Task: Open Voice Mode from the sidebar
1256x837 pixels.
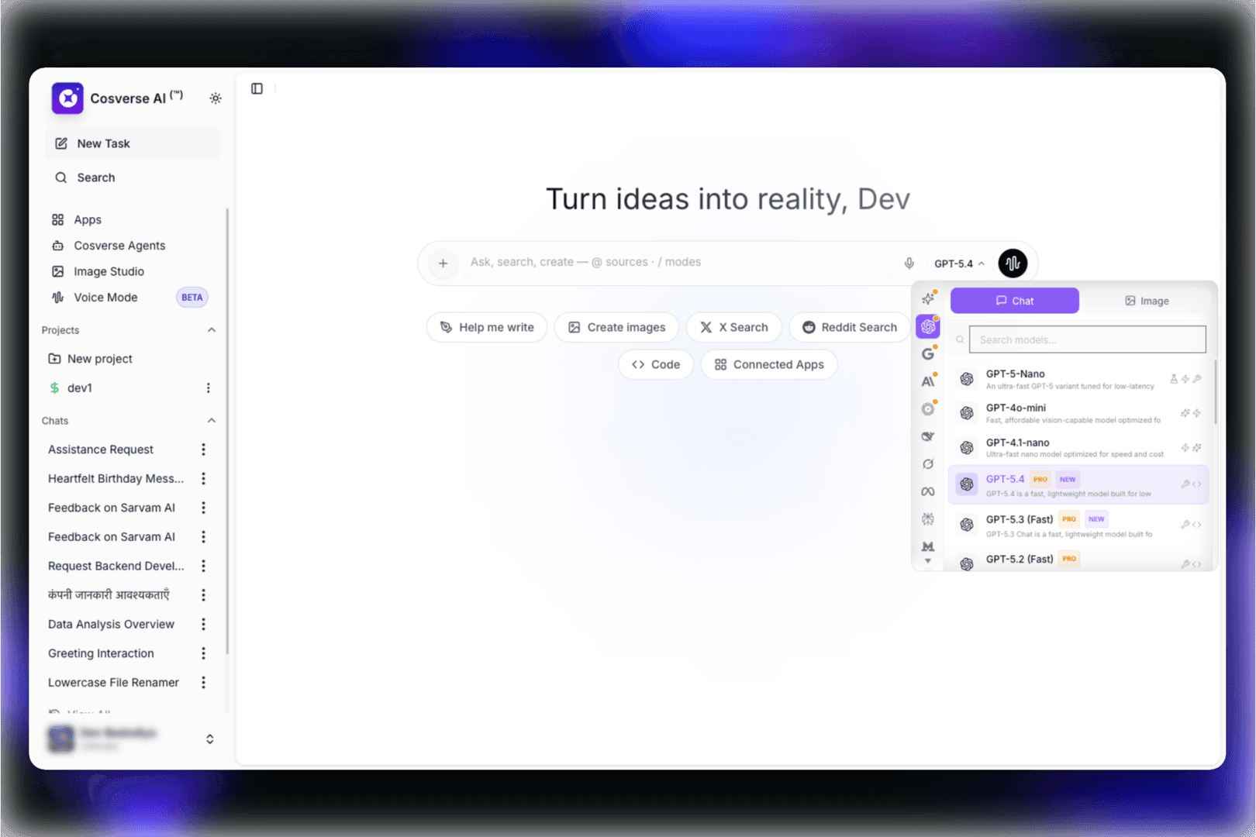Action: (x=105, y=297)
